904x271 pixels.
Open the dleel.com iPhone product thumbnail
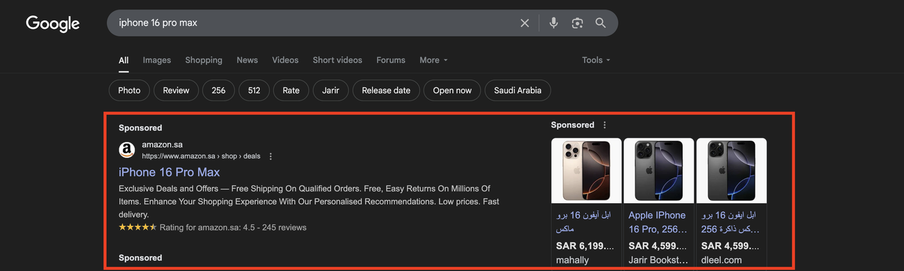pyautogui.click(x=731, y=170)
